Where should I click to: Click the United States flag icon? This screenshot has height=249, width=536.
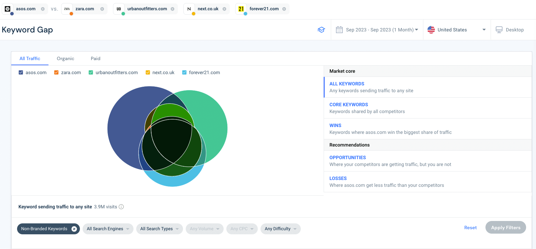[x=431, y=30]
